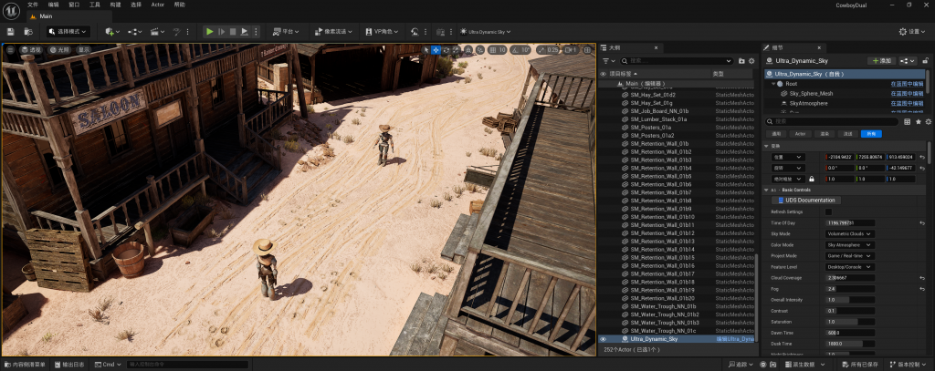Collapse the Basic Controls section
935x371 pixels.
coord(766,190)
